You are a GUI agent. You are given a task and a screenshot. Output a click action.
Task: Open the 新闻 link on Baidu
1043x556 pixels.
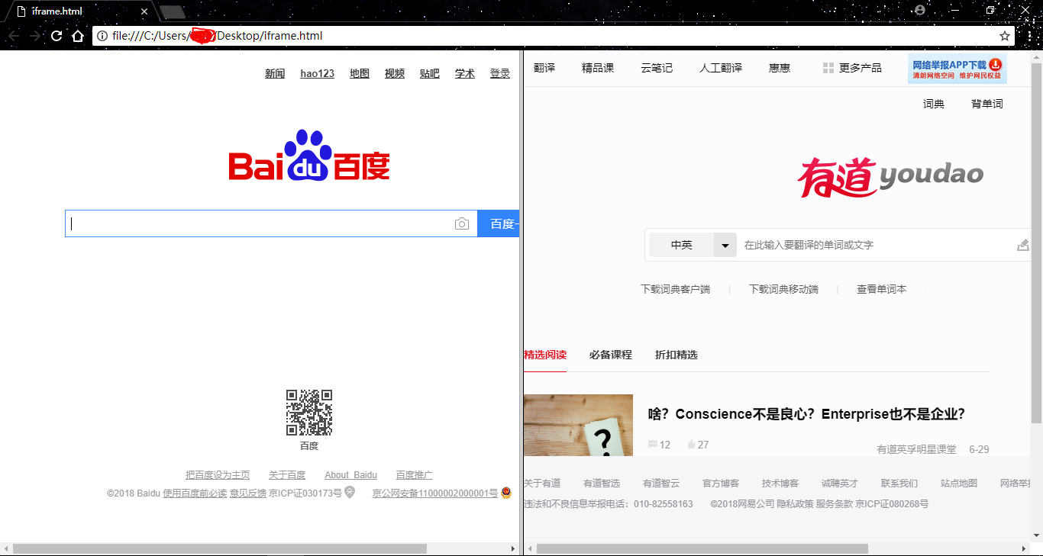[x=275, y=73]
